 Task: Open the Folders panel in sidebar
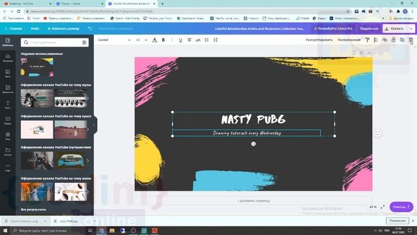click(x=8, y=151)
